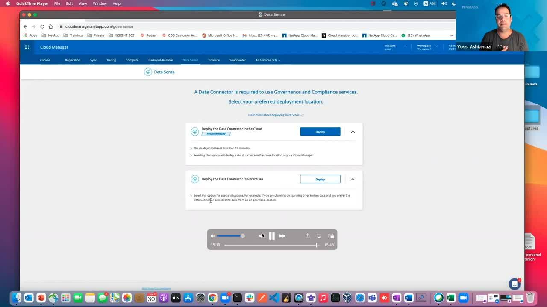547x307 pixels.
Task: Open the Window menu
Action: pyautogui.click(x=100, y=3)
